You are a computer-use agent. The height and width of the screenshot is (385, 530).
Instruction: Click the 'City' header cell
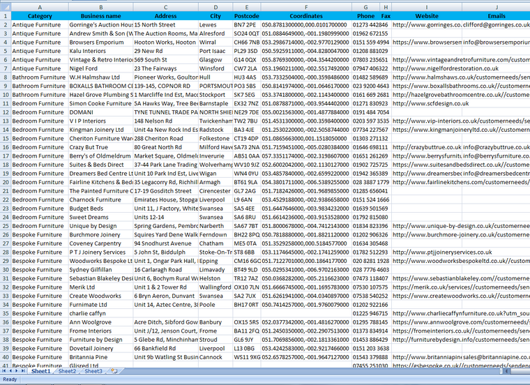[215, 16]
